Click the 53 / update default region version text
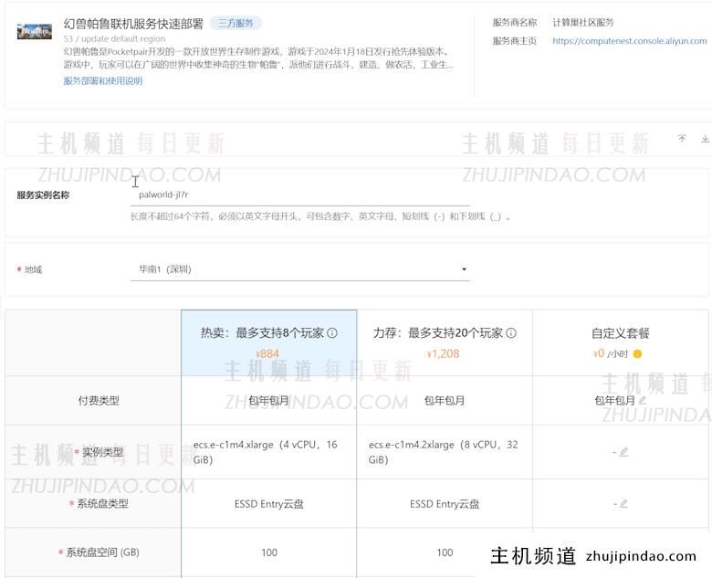 pos(114,38)
